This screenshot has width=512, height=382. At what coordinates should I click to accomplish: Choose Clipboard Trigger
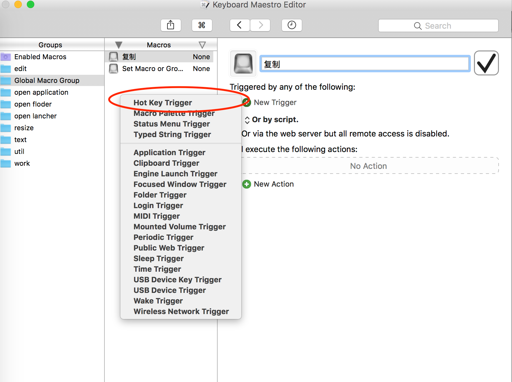tap(181, 163)
